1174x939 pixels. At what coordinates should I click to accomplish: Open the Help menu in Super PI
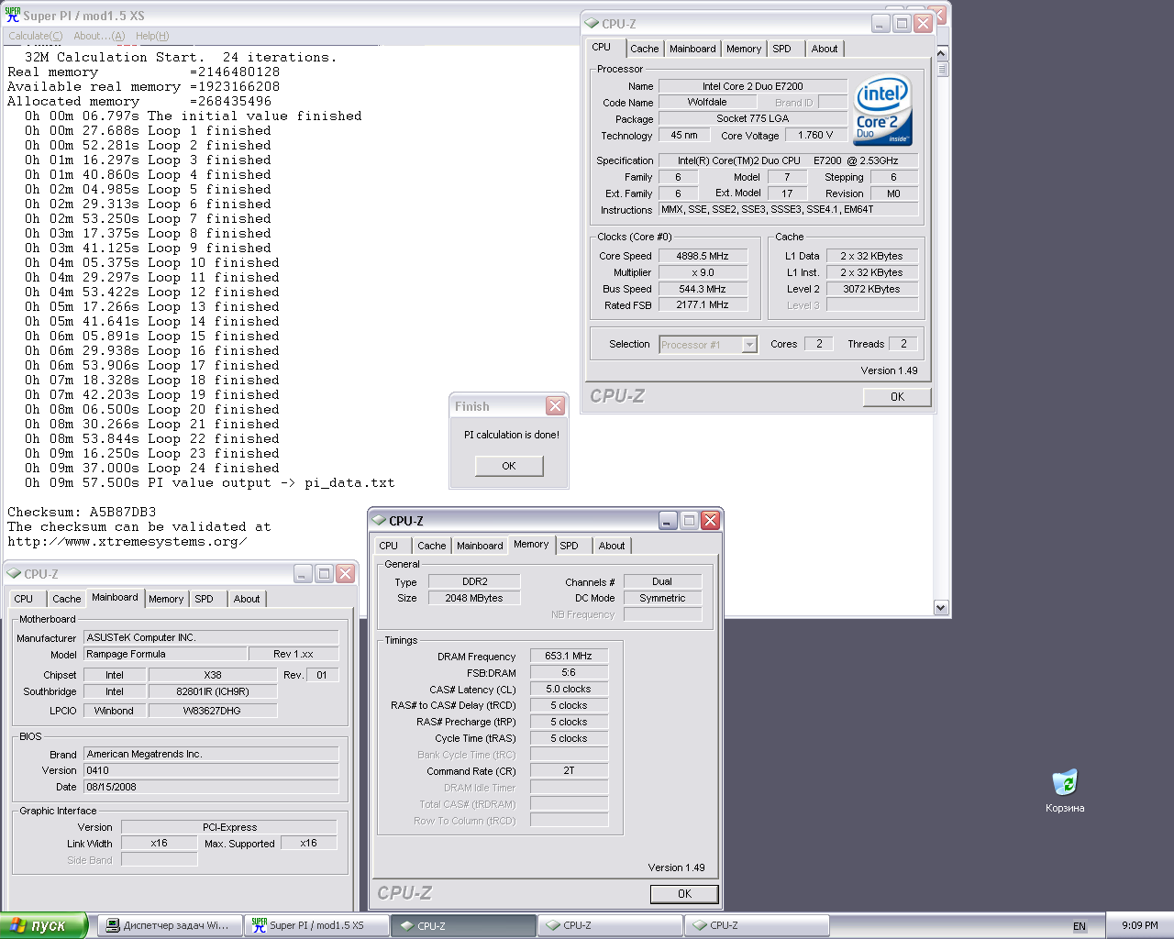pos(152,36)
